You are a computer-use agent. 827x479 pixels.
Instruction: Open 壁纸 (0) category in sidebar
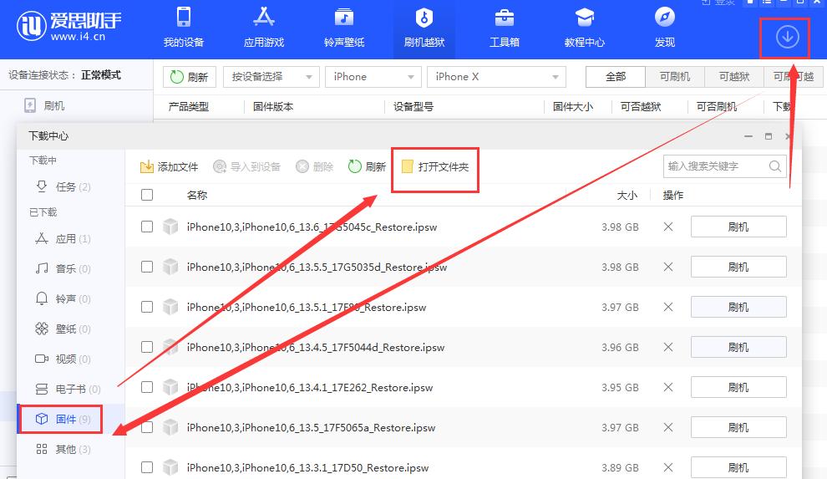click(x=63, y=329)
